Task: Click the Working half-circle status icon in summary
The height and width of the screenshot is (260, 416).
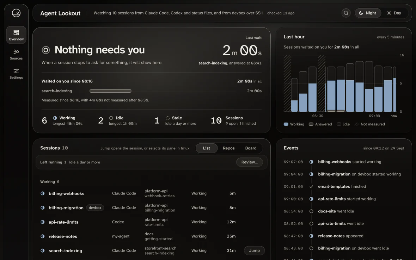Action: 55,118
